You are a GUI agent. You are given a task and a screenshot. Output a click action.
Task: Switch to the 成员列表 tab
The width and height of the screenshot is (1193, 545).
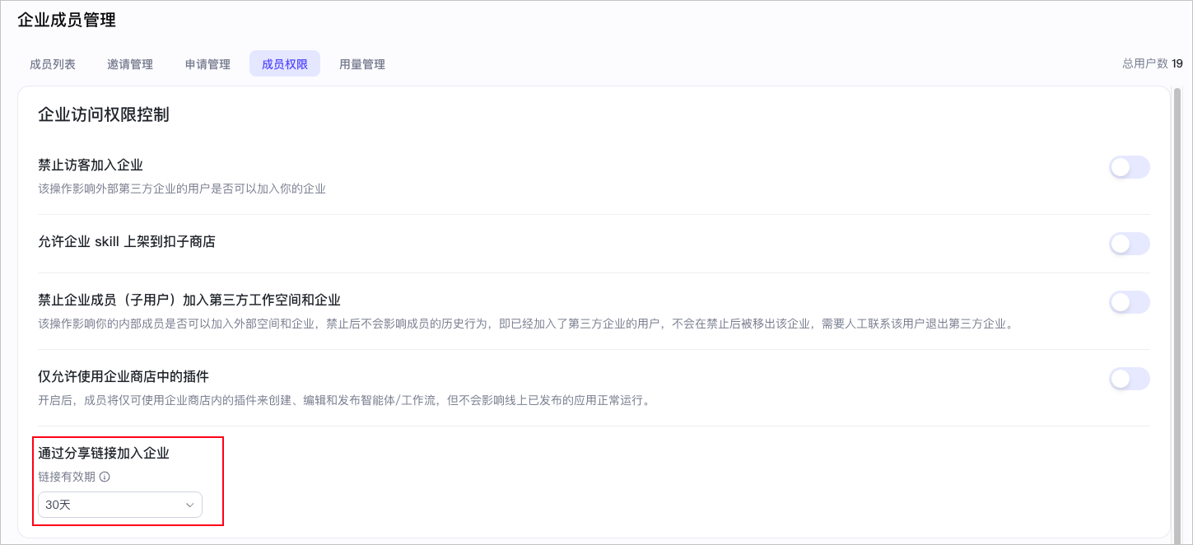click(x=53, y=64)
